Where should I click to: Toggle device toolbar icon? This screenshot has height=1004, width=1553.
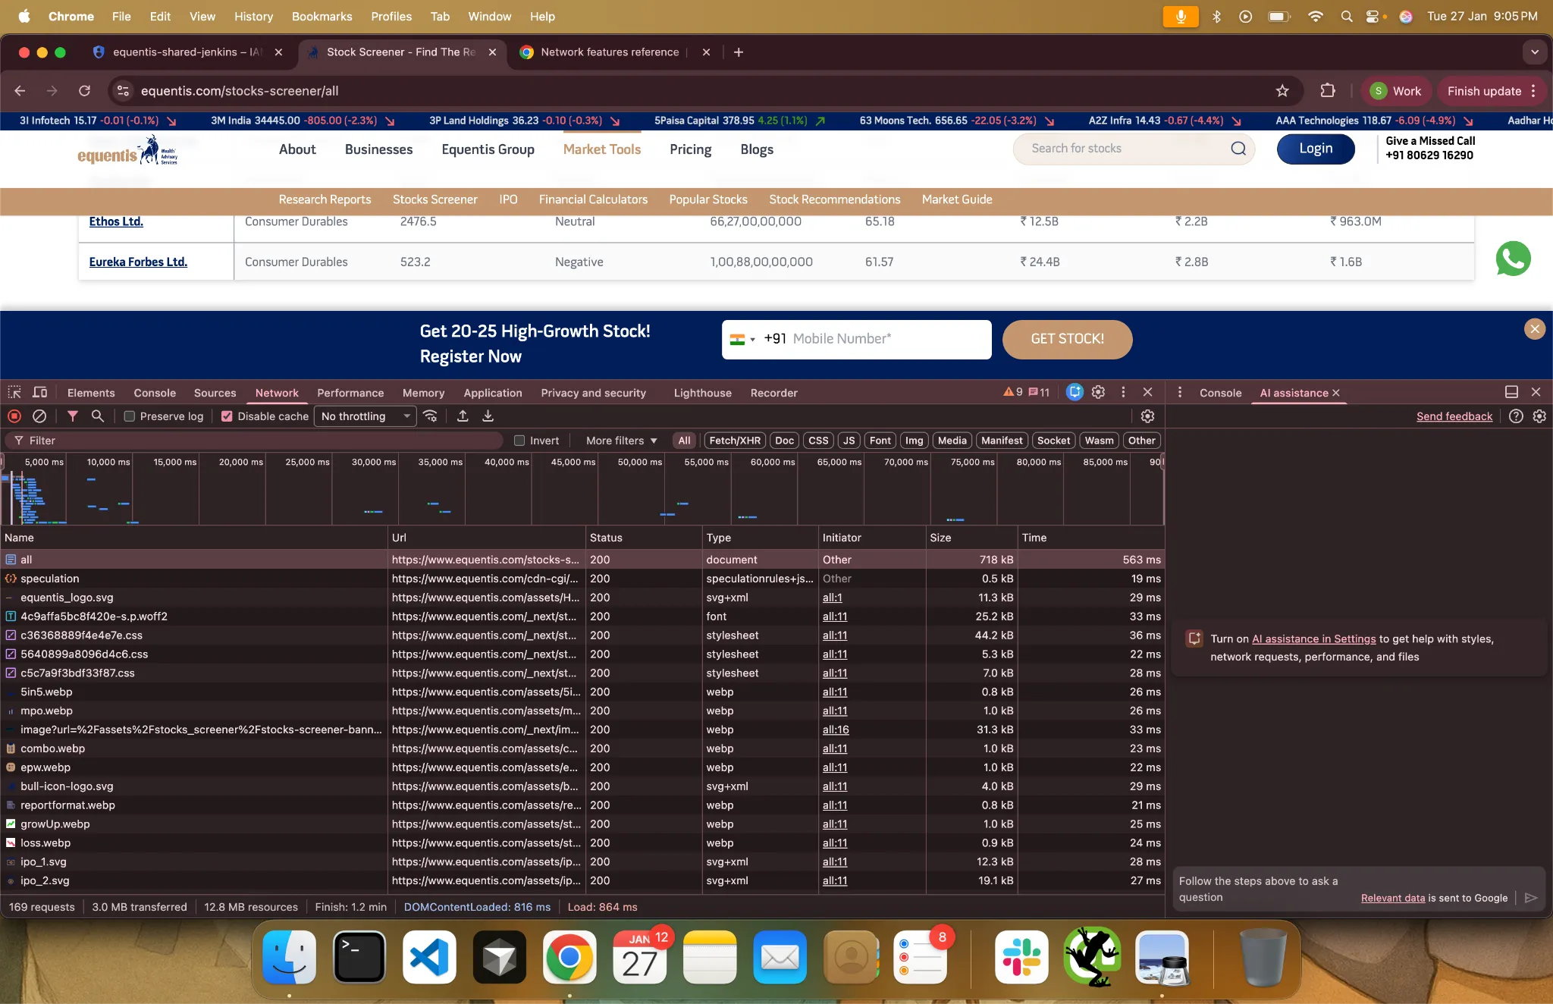[40, 392]
